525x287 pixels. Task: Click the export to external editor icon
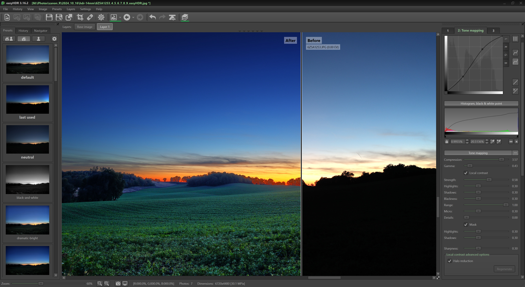pyautogui.click(x=69, y=17)
